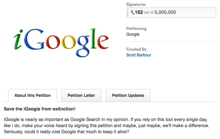This screenshot has height=139, width=220.
Task: Click the Petitioning label
Action: 136,29
